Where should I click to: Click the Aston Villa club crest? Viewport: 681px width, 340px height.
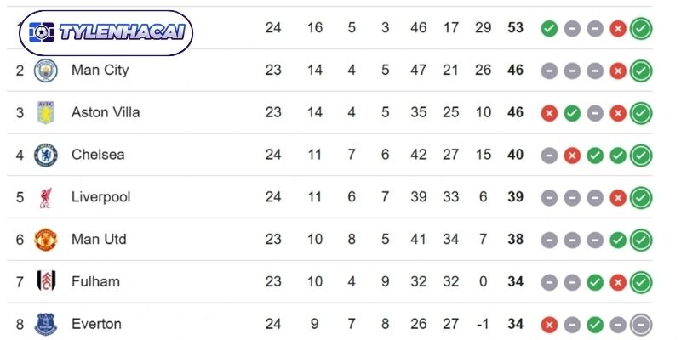point(45,113)
